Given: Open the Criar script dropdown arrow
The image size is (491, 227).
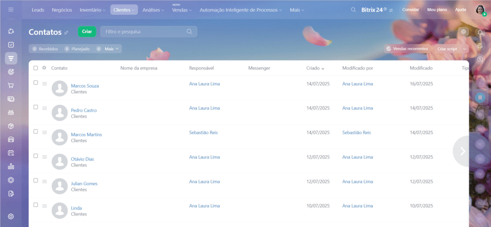Looking at the screenshot, I should click(x=465, y=49).
